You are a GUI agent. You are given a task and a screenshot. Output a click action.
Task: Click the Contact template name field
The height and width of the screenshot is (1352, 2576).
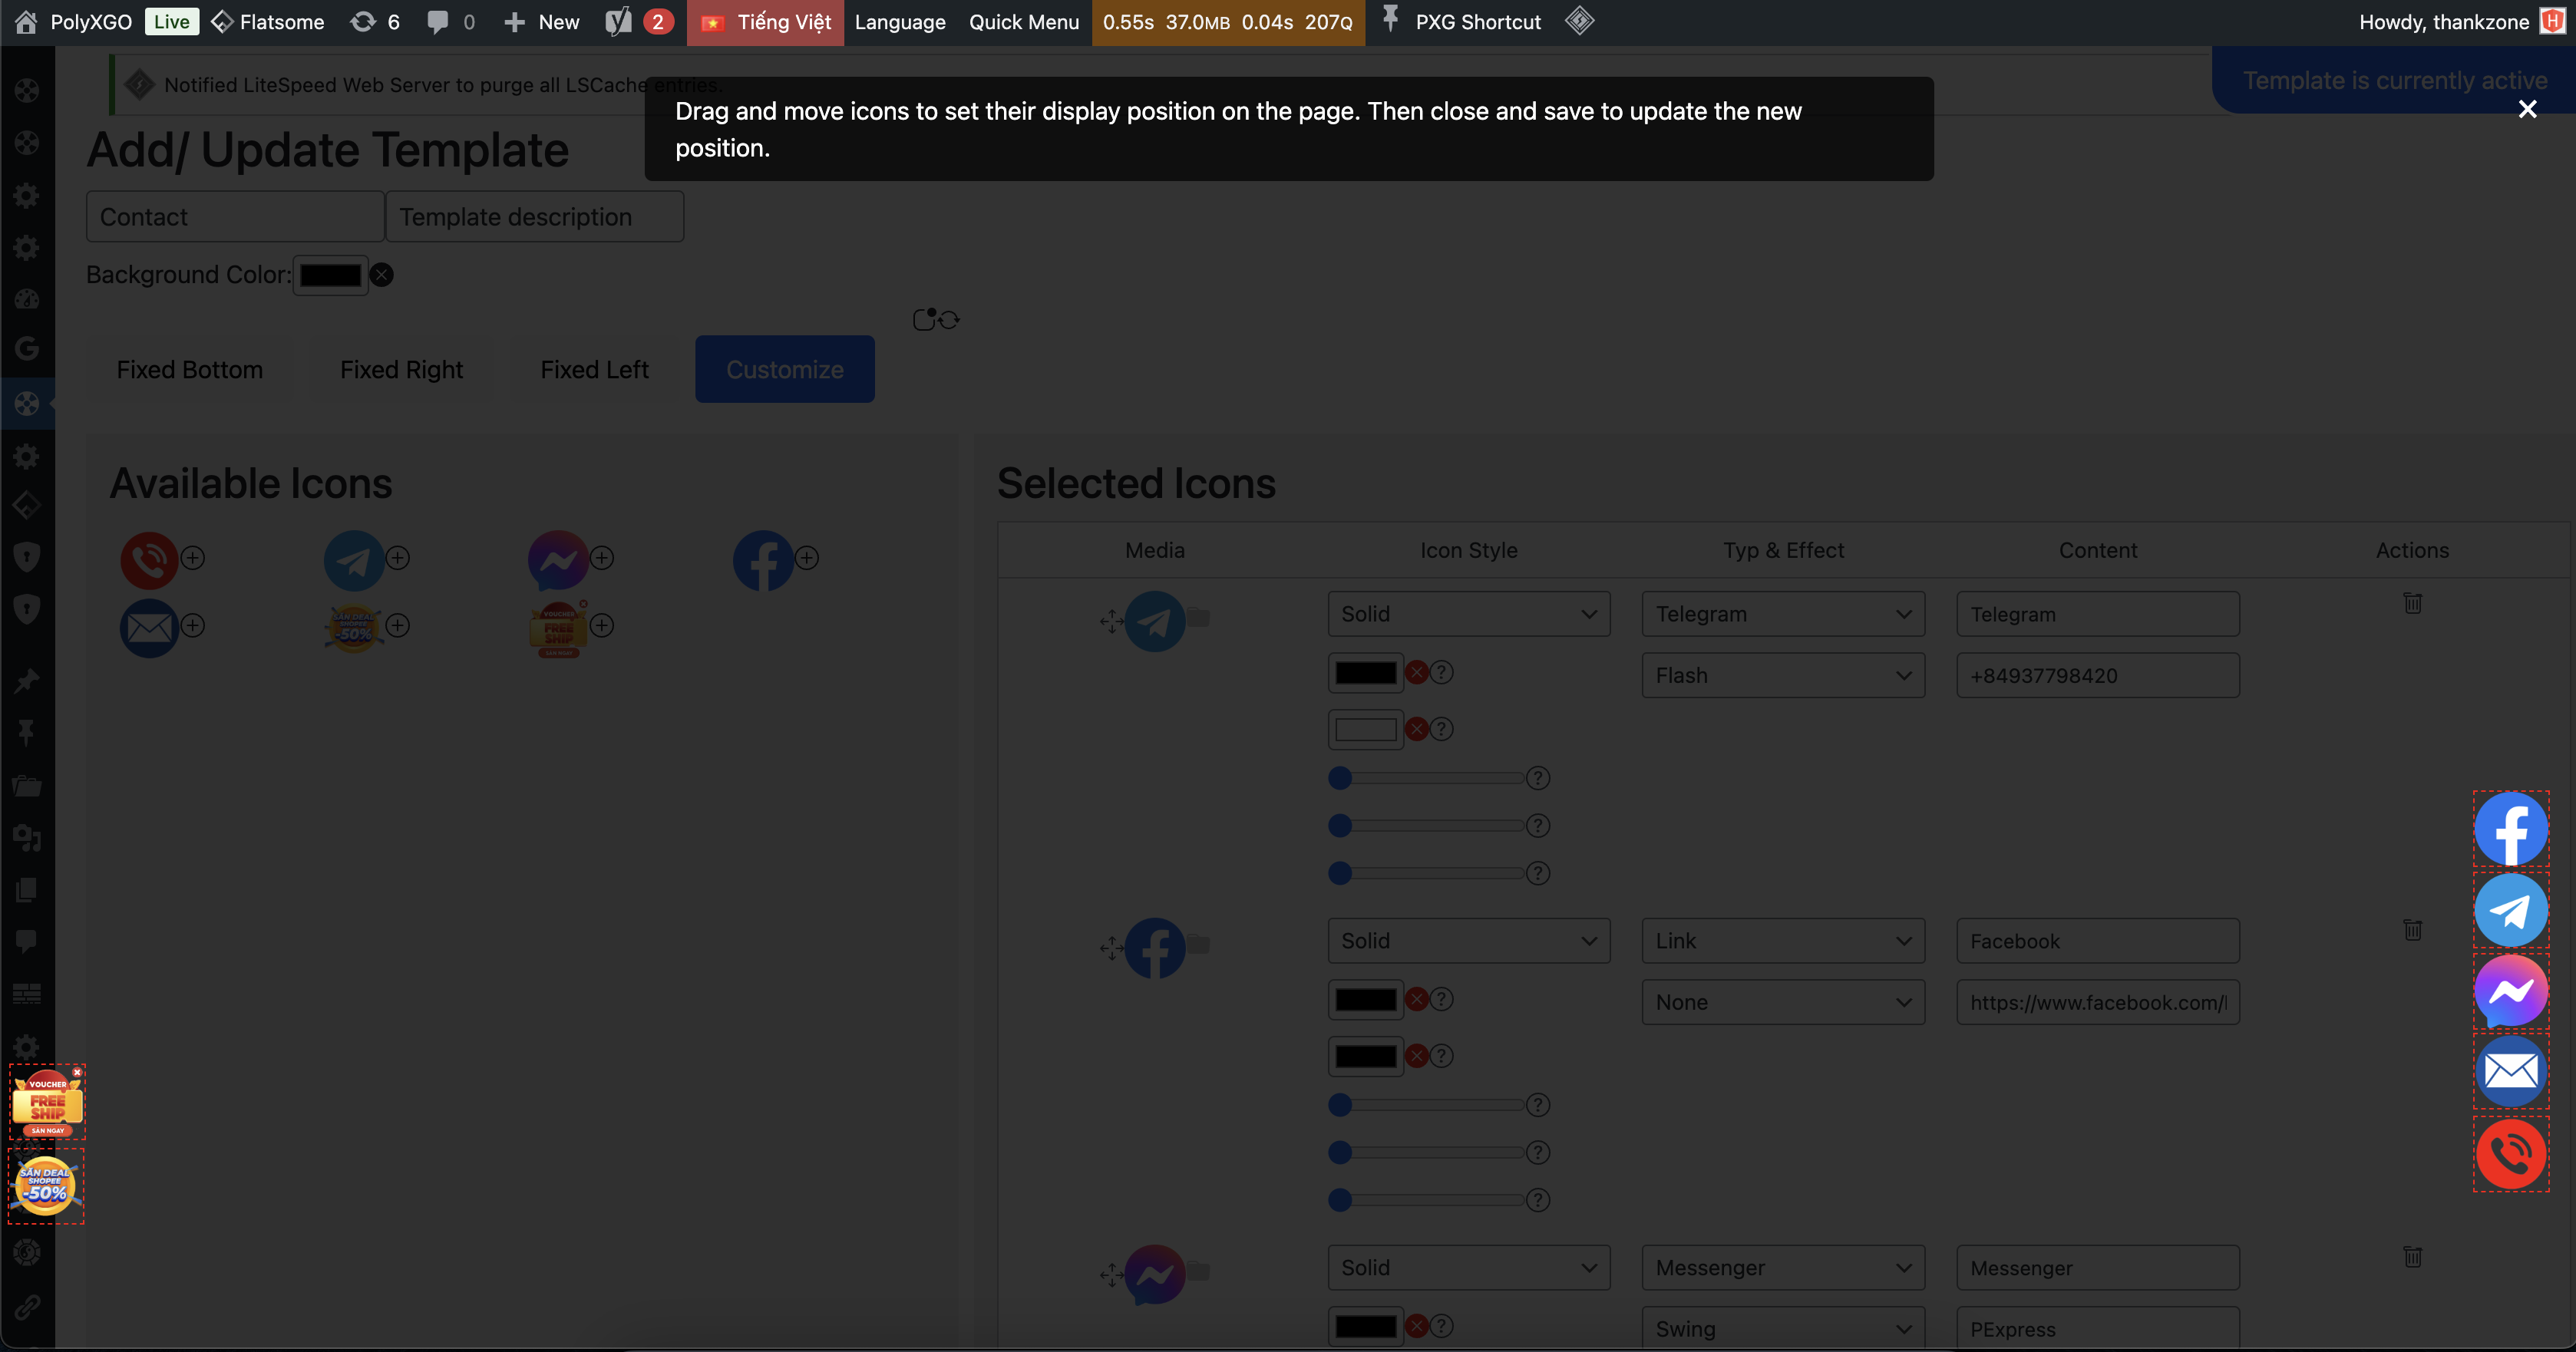pos(235,217)
